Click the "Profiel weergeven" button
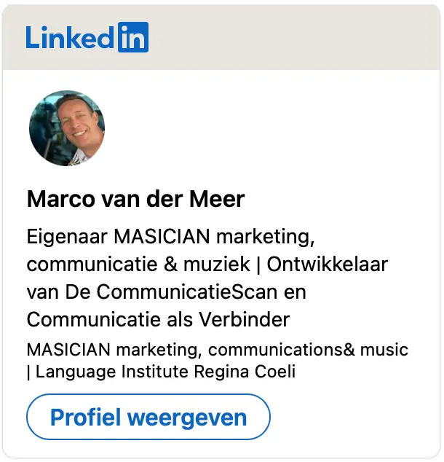This screenshot has height=462, width=444. [x=148, y=417]
